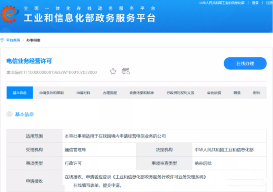Click the 事项编码 number text

click(52, 72)
